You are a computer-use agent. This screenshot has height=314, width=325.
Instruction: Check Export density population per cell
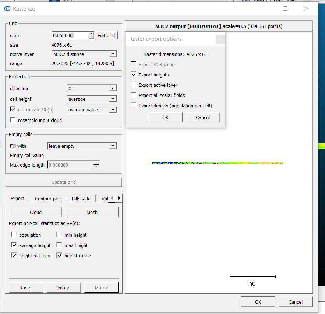tap(134, 106)
